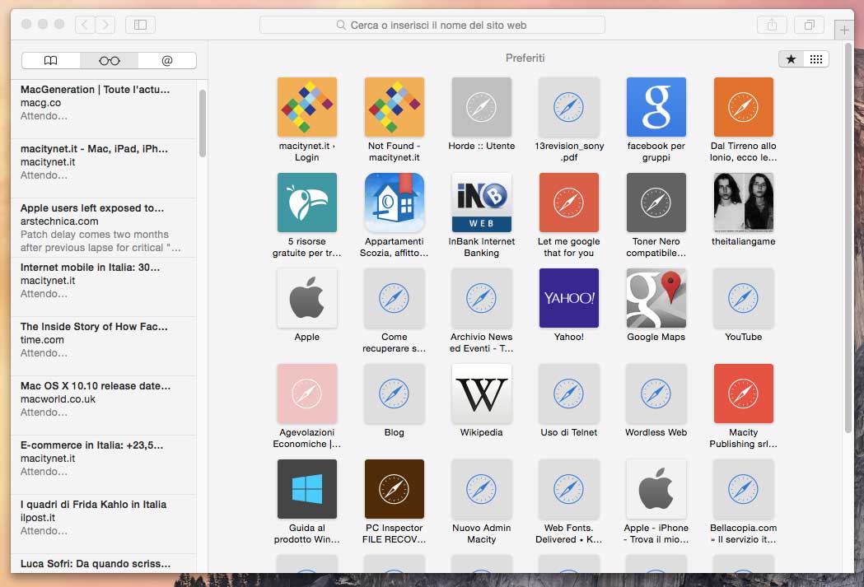This screenshot has height=587, width=864.
Task: Open a new tab with plus button
Action: [843, 30]
